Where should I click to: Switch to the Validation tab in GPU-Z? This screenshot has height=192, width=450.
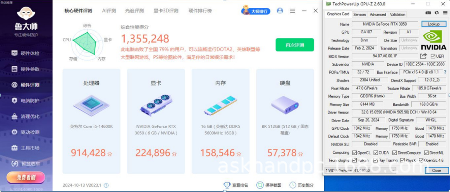pyautogui.click(x=398, y=14)
